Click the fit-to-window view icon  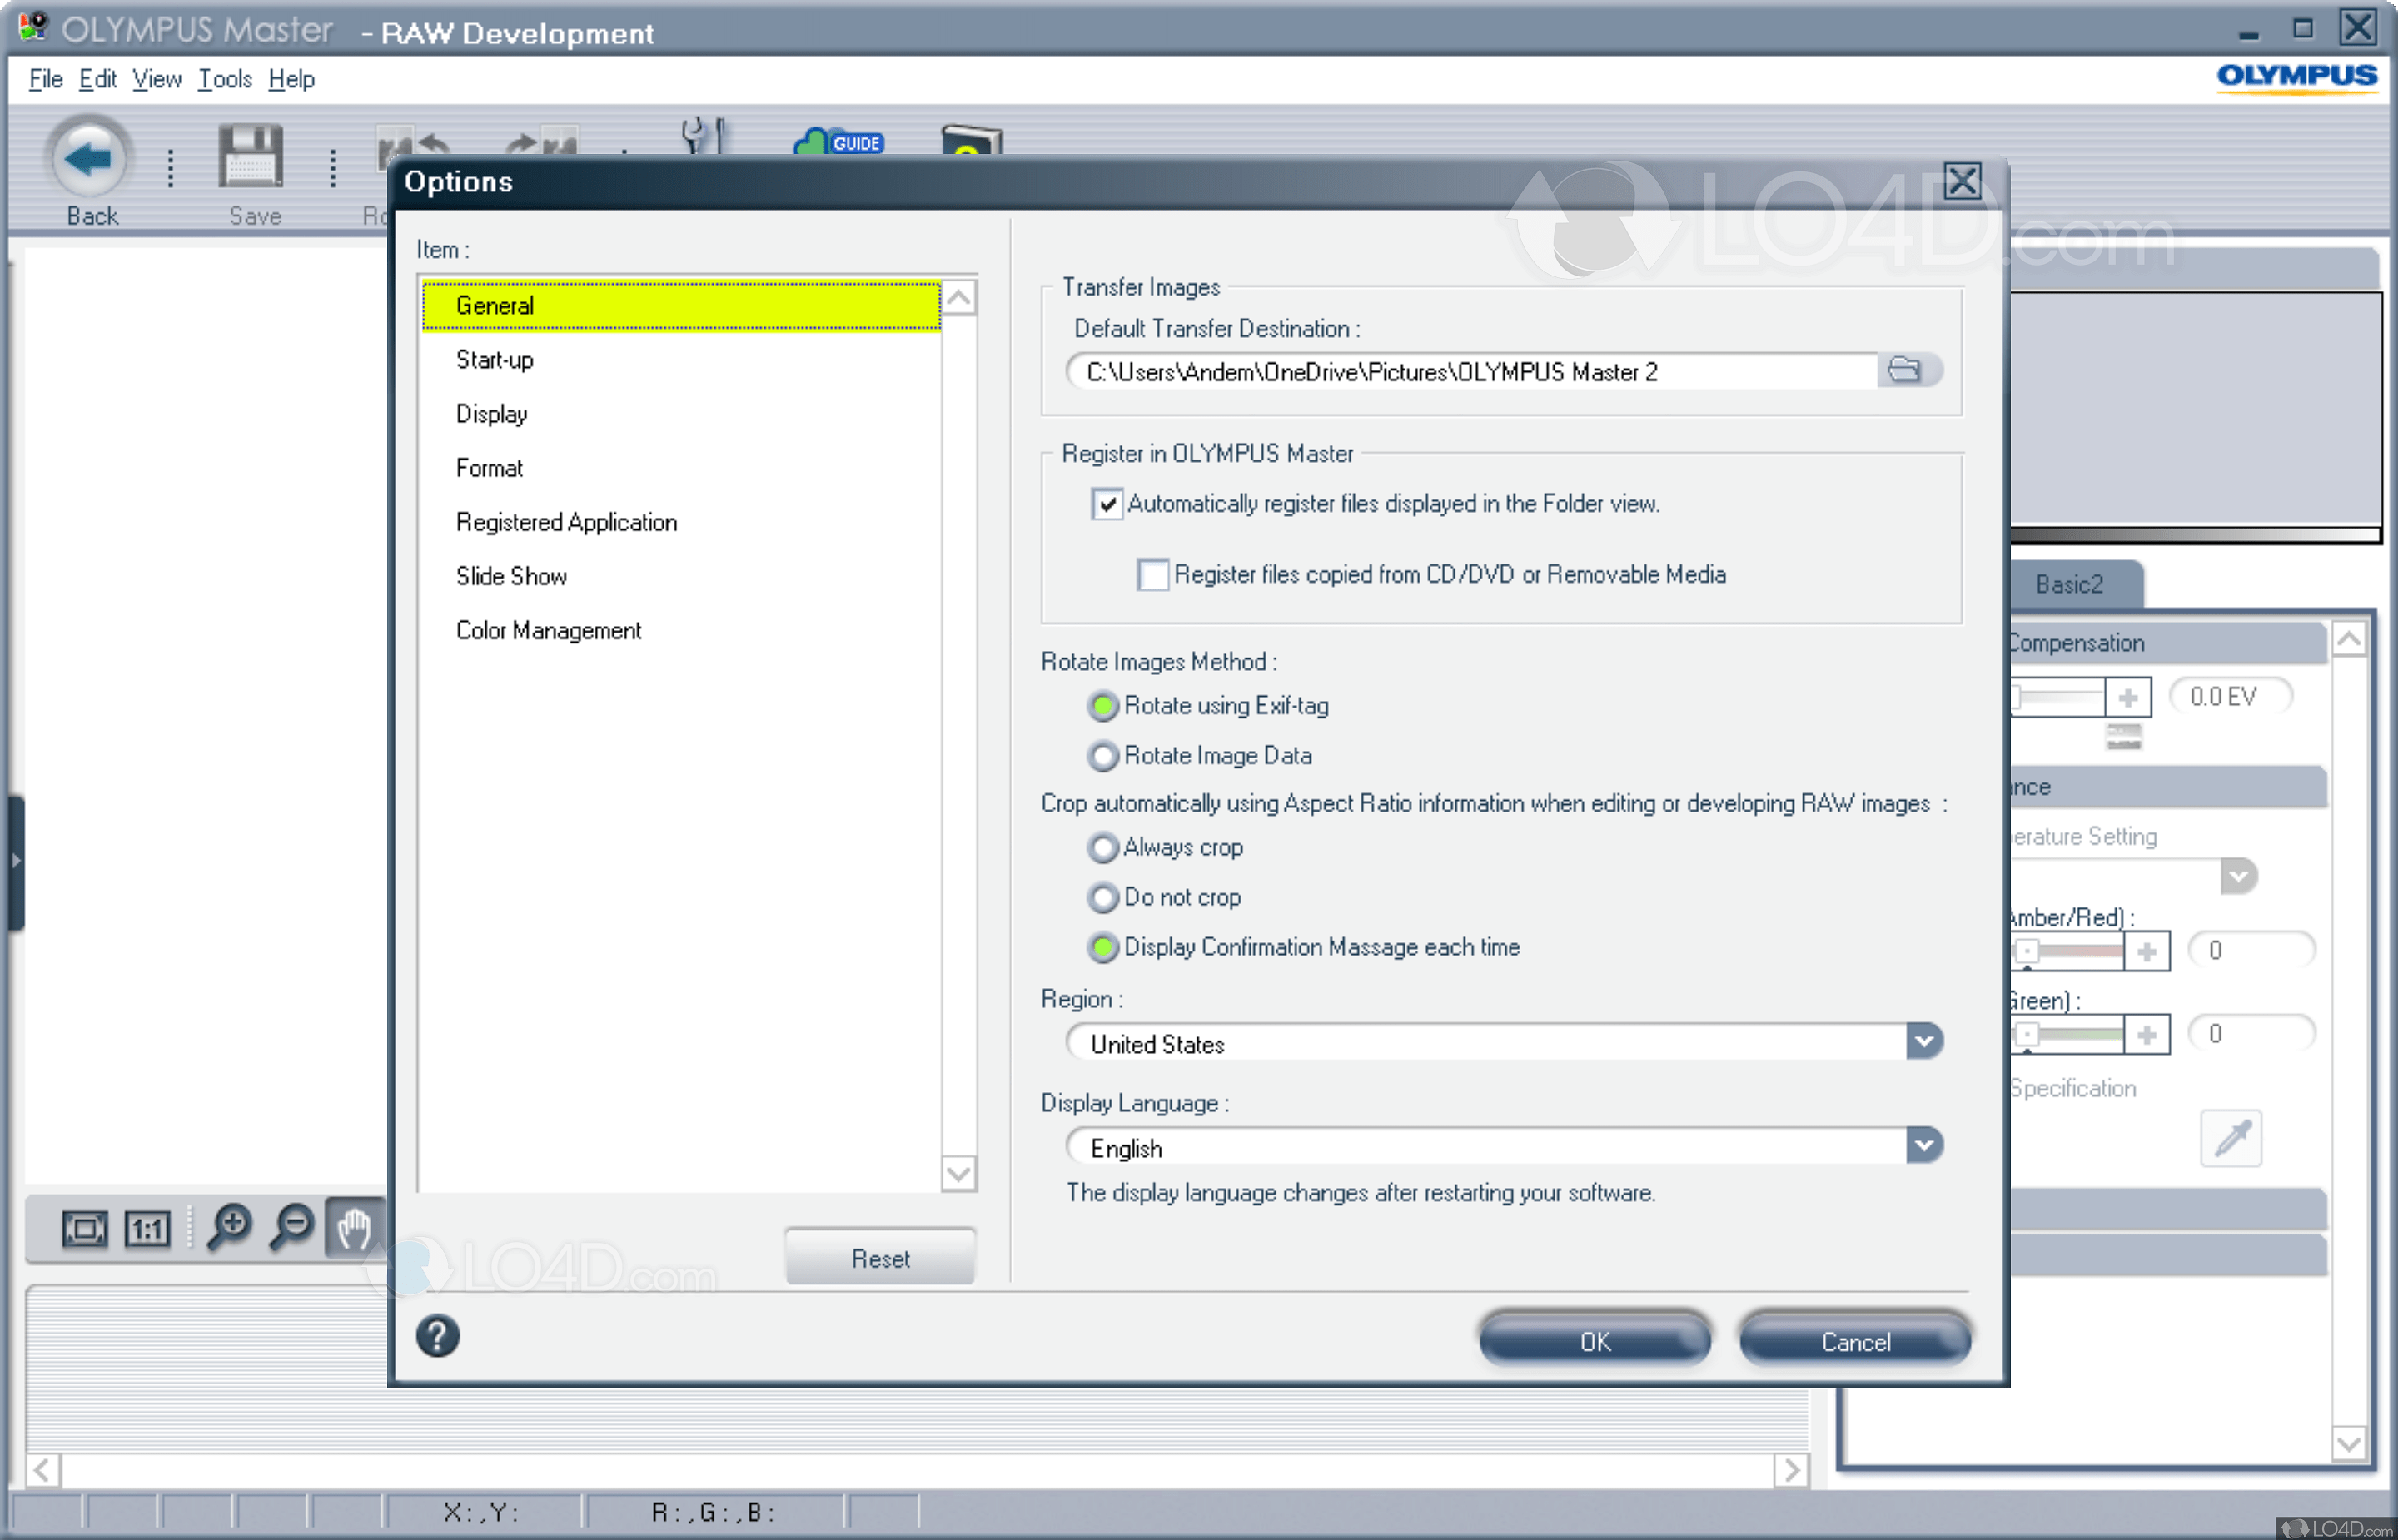click(84, 1228)
